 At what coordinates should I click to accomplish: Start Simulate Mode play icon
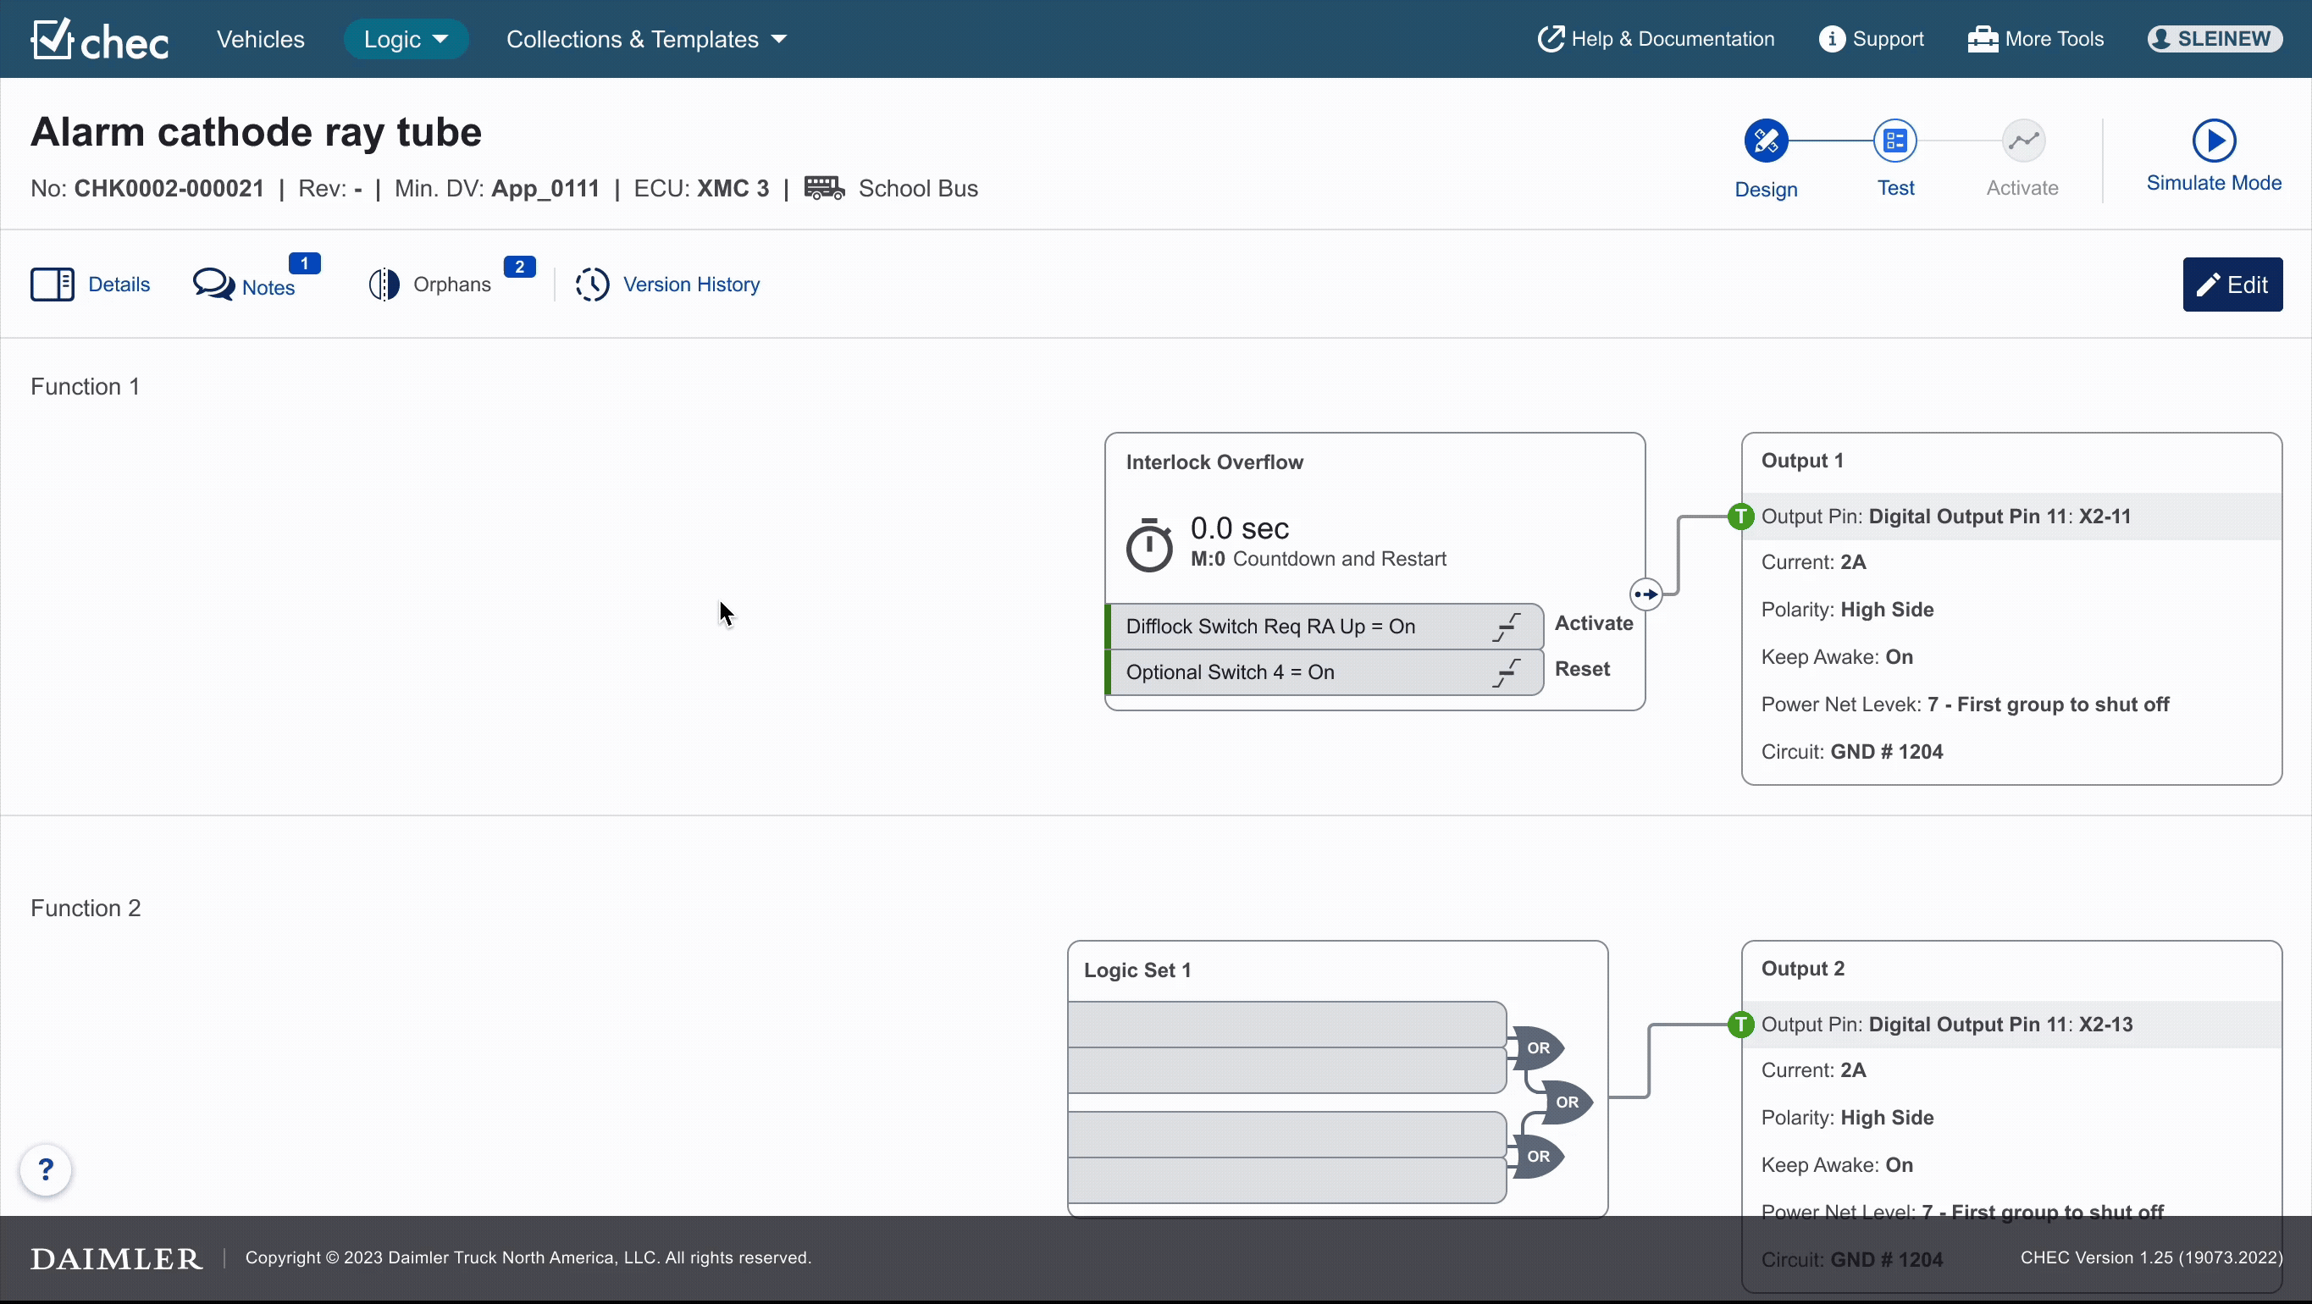click(x=2213, y=141)
